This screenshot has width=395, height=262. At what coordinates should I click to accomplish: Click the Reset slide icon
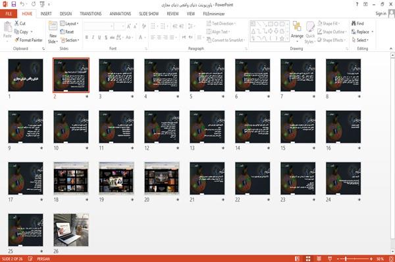point(63,32)
